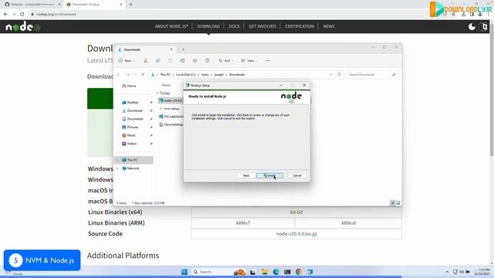Screen dimensions: 494x278
Task: Click the Delete trash icon in File Explorer
Action: click(x=207, y=60)
